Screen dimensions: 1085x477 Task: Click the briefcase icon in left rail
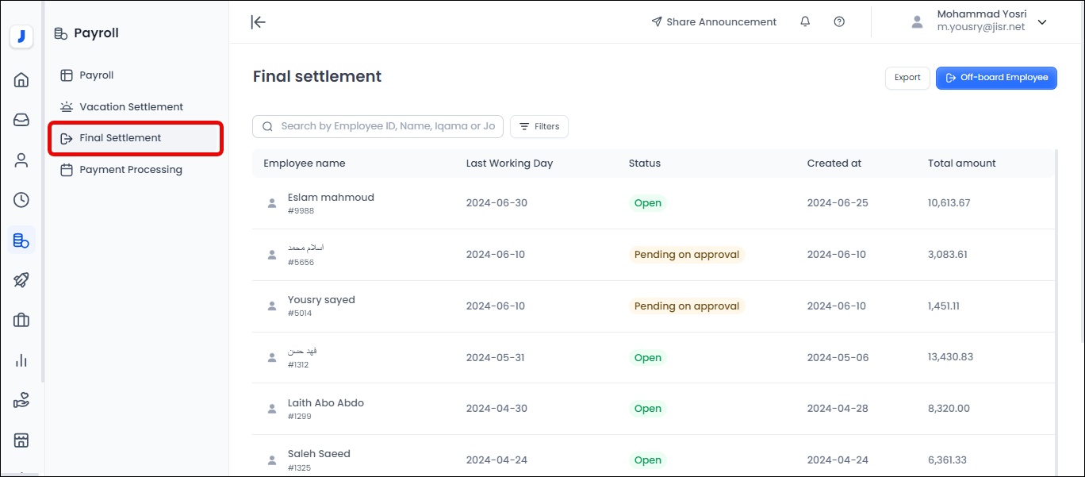click(21, 320)
